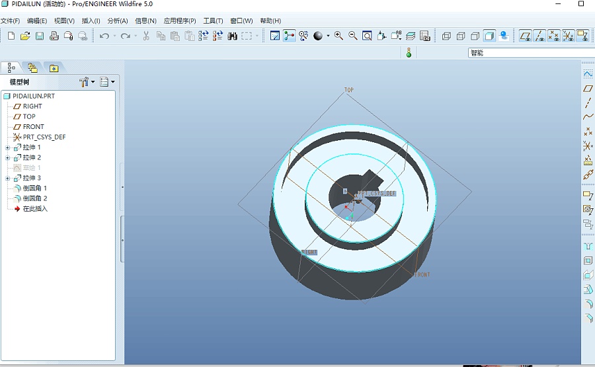This screenshot has width=595, height=367.
Task: Toggle Spin Center display
Action: pos(289,36)
